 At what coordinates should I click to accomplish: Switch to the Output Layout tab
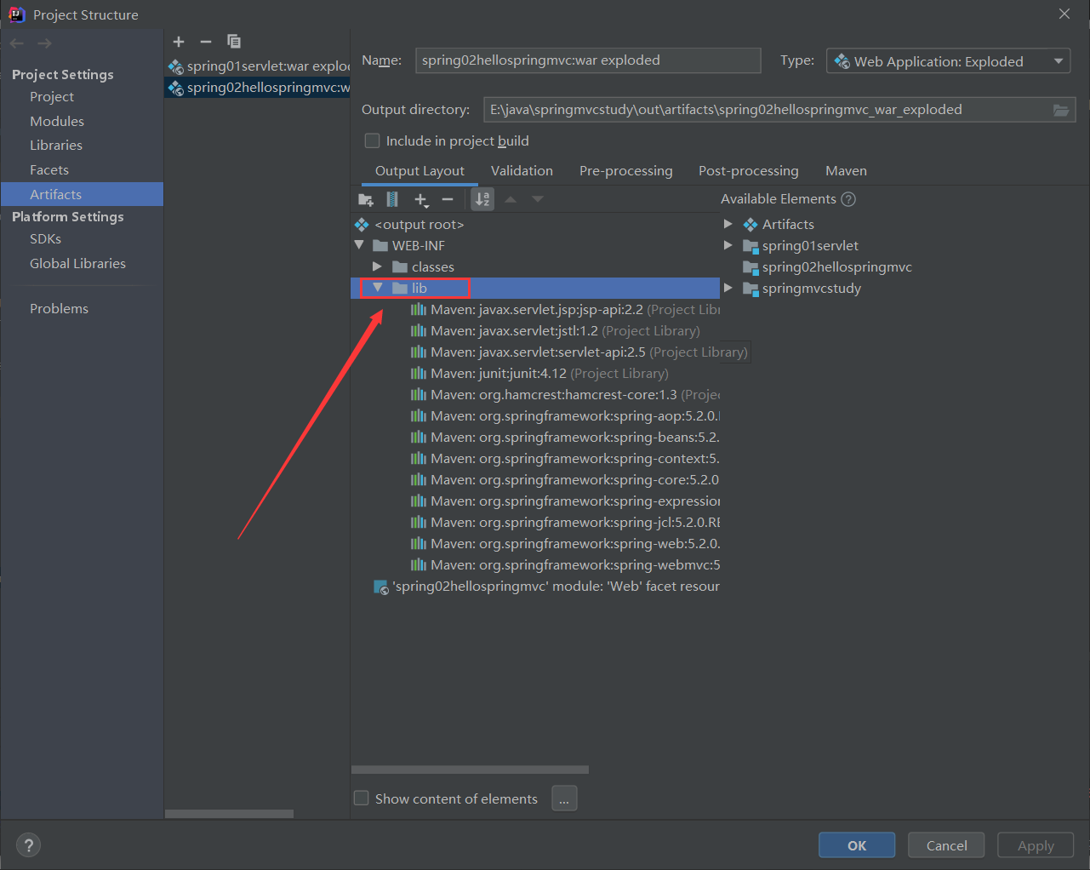[420, 171]
